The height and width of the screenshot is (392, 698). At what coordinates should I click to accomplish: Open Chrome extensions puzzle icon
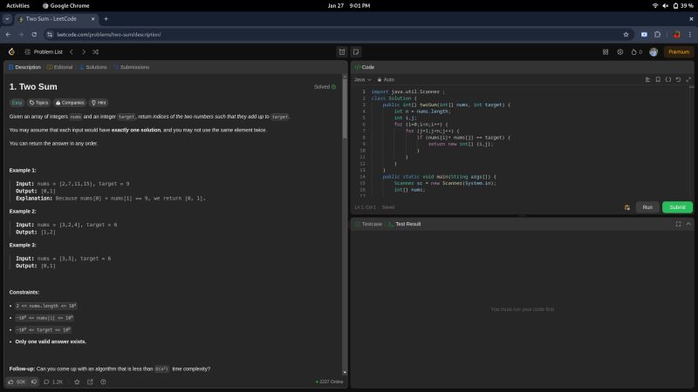coord(658,35)
